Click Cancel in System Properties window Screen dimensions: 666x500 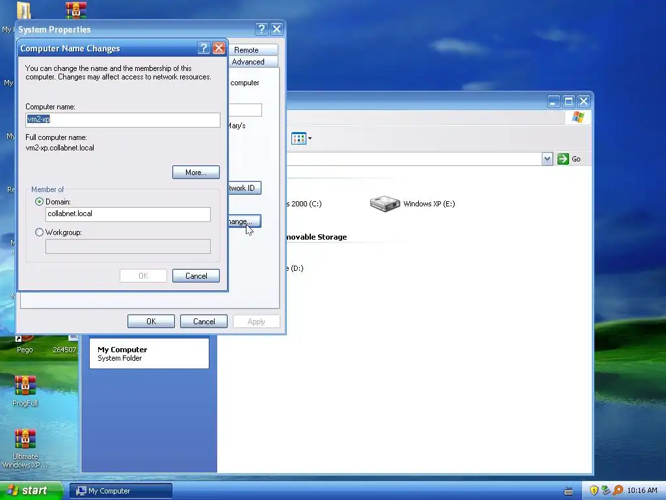(204, 322)
